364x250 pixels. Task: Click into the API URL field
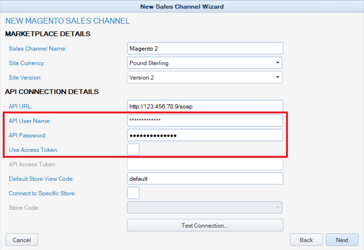click(x=205, y=106)
